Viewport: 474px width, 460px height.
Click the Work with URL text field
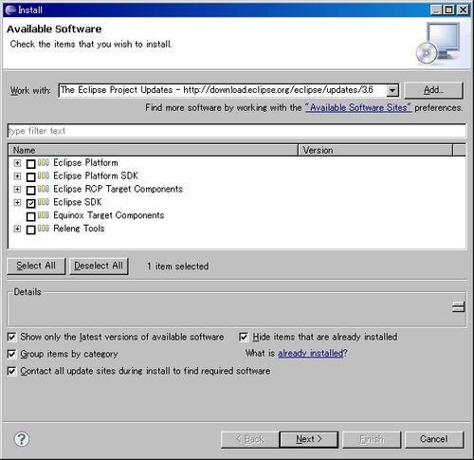tap(222, 90)
